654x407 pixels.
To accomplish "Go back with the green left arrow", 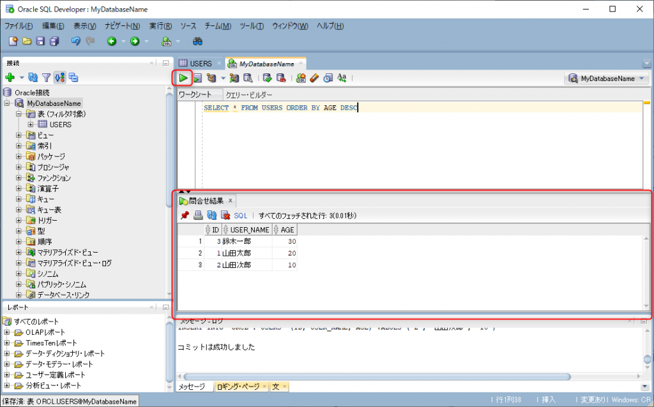I will [x=111, y=41].
